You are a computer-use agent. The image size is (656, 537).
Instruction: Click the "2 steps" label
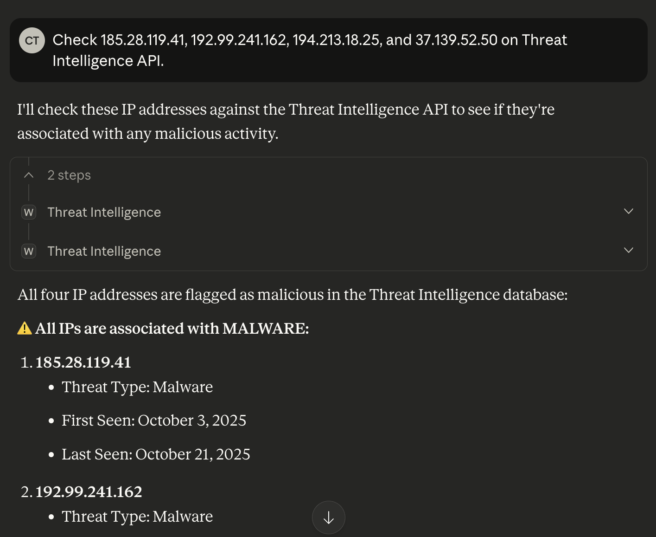(x=69, y=175)
